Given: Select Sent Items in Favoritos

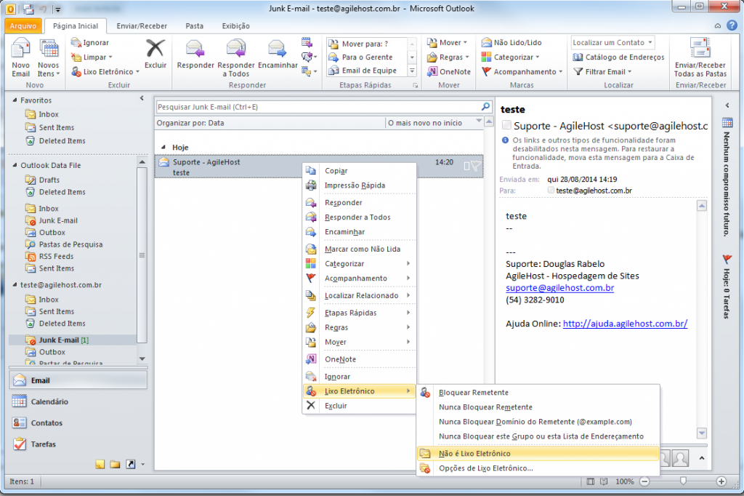Looking at the screenshot, I should click(x=57, y=127).
